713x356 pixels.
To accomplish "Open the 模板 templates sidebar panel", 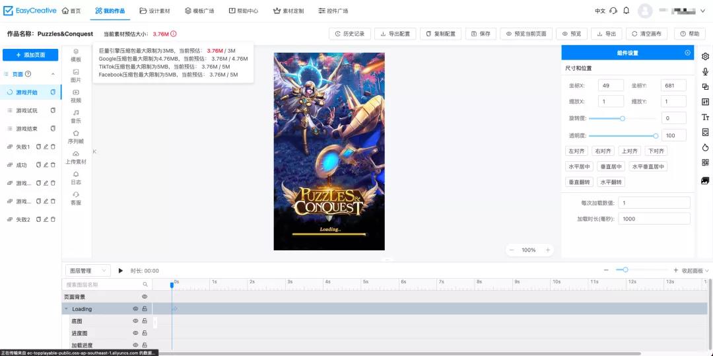I will (76, 55).
